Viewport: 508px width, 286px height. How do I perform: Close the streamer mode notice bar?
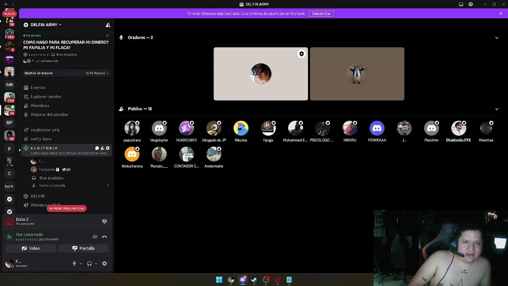(501, 14)
